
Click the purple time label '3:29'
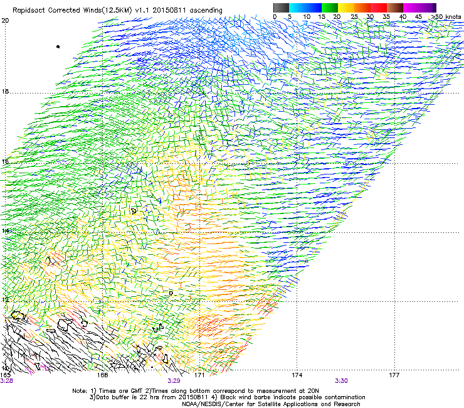(x=174, y=381)
